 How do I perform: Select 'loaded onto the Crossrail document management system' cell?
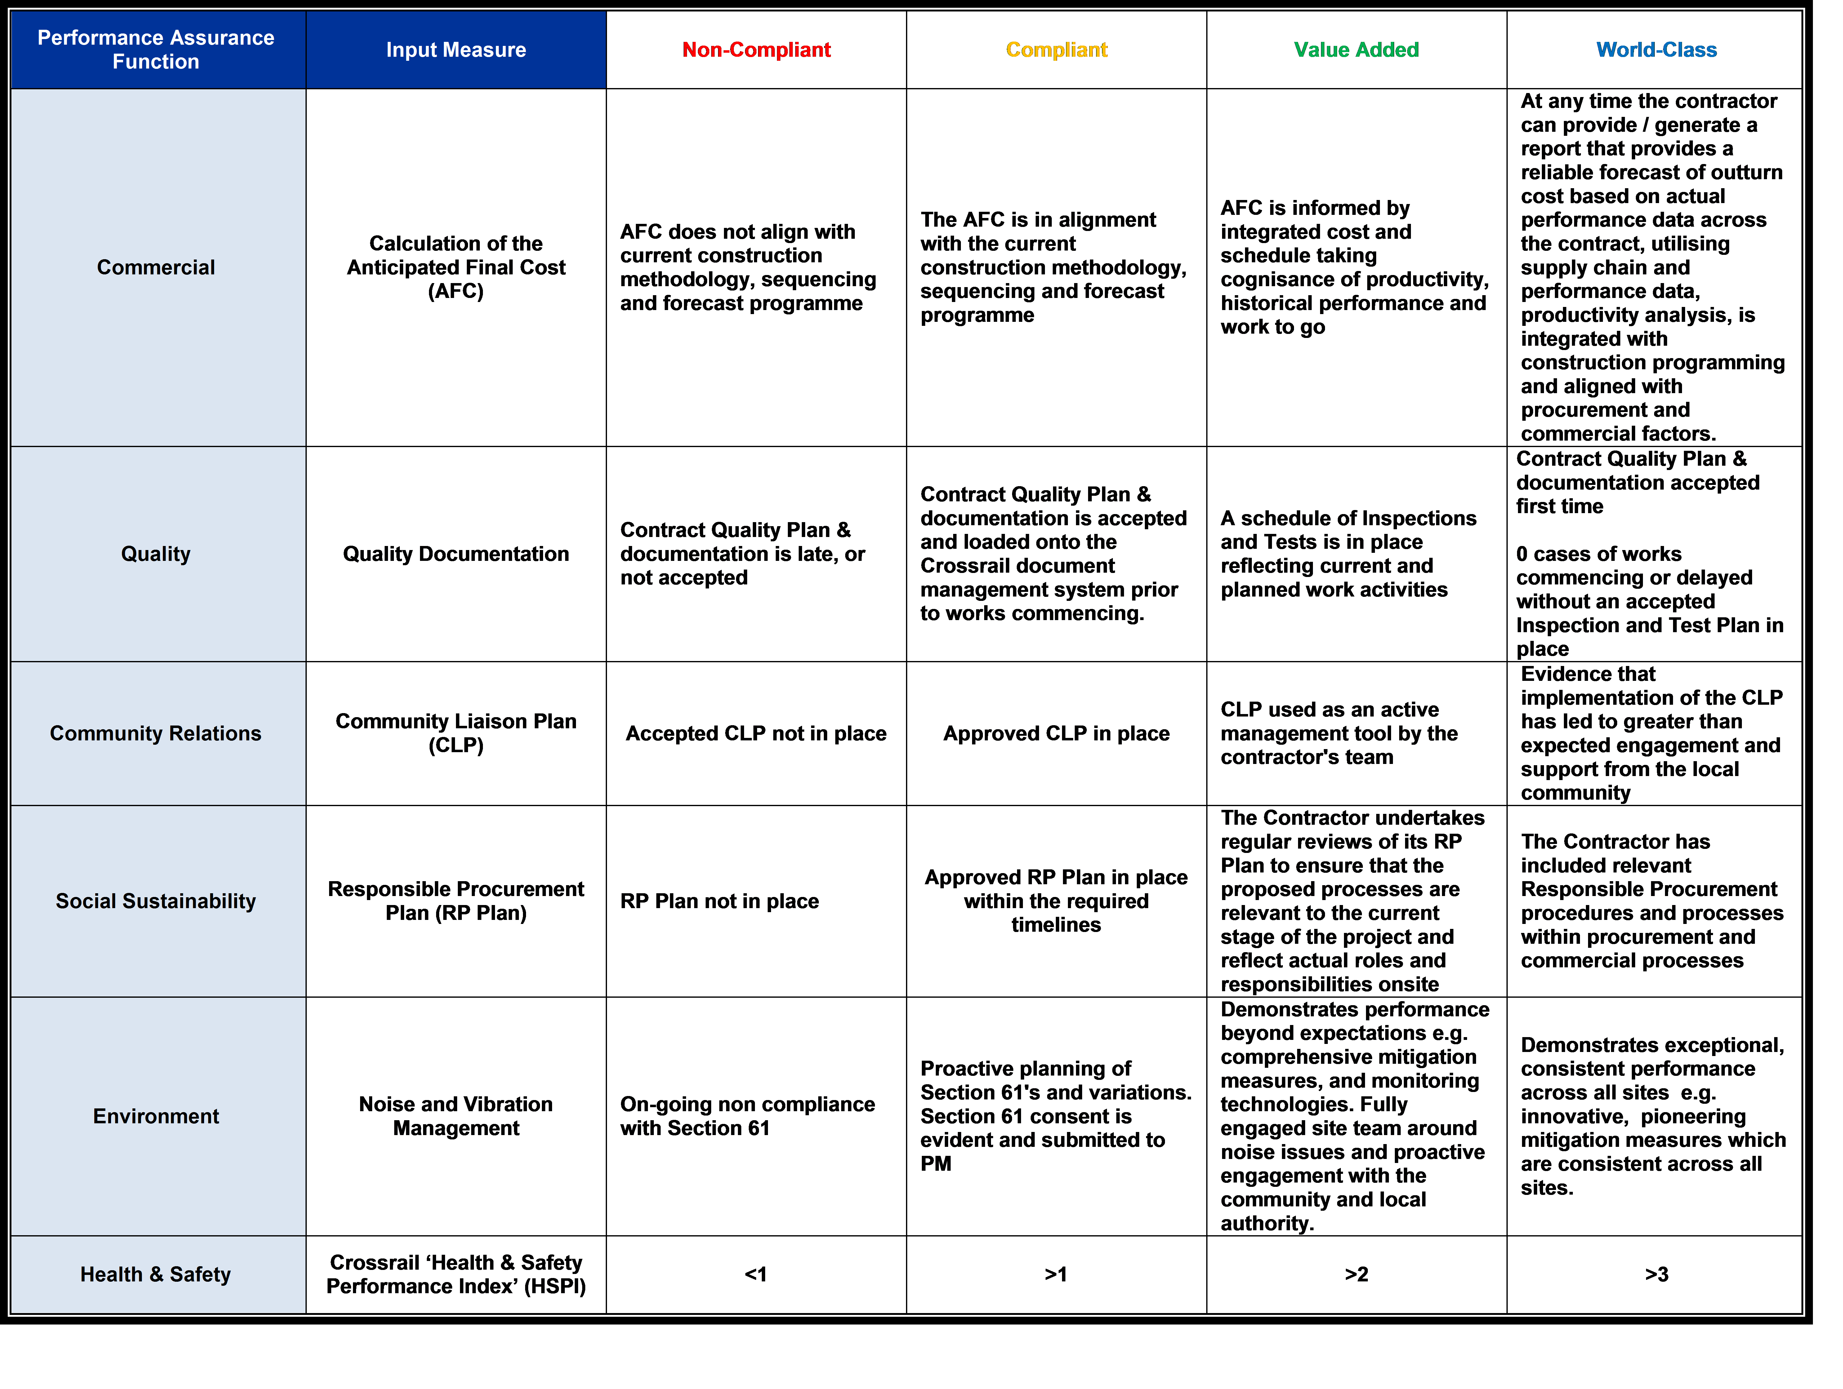point(1056,554)
